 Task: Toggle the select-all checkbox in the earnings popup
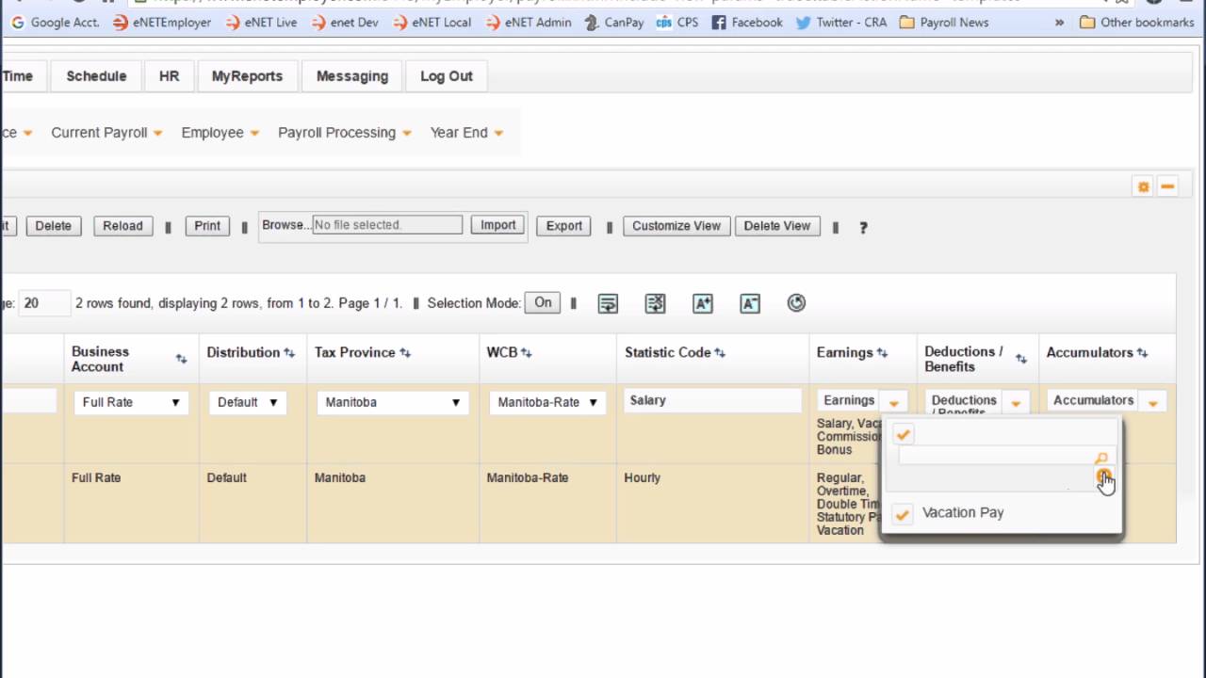pyautogui.click(x=903, y=434)
